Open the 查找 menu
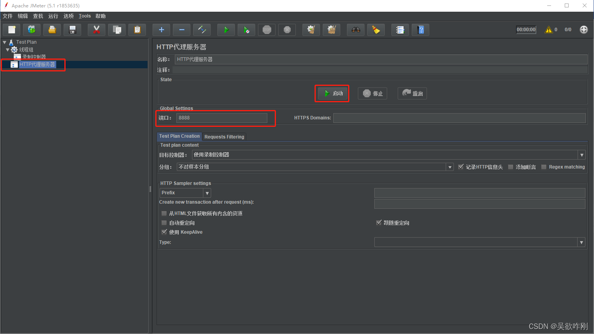 38,16
